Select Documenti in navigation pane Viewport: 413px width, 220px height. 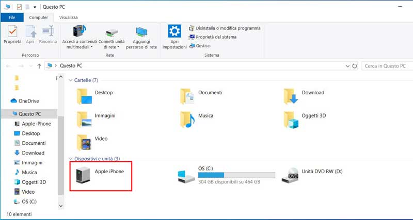(x=30, y=143)
